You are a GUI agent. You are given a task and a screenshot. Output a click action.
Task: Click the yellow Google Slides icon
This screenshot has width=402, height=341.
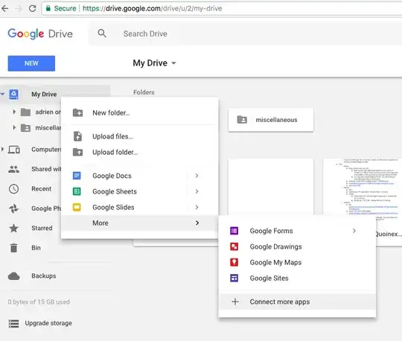pyautogui.click(x=77, y=207)
